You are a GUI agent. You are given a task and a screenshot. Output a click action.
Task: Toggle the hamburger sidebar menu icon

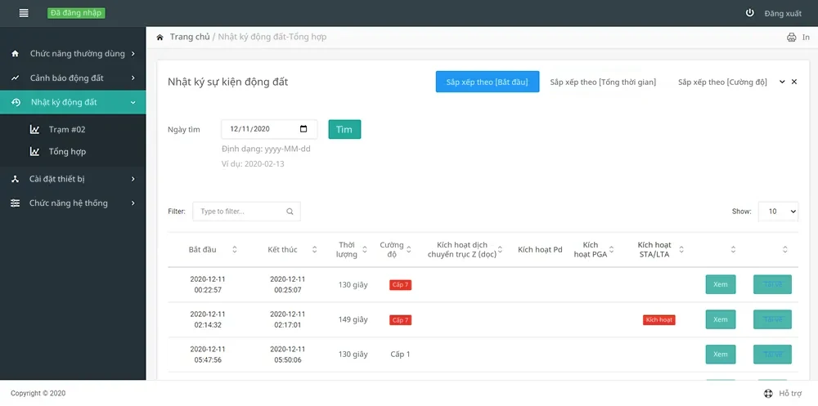(24, 13)
